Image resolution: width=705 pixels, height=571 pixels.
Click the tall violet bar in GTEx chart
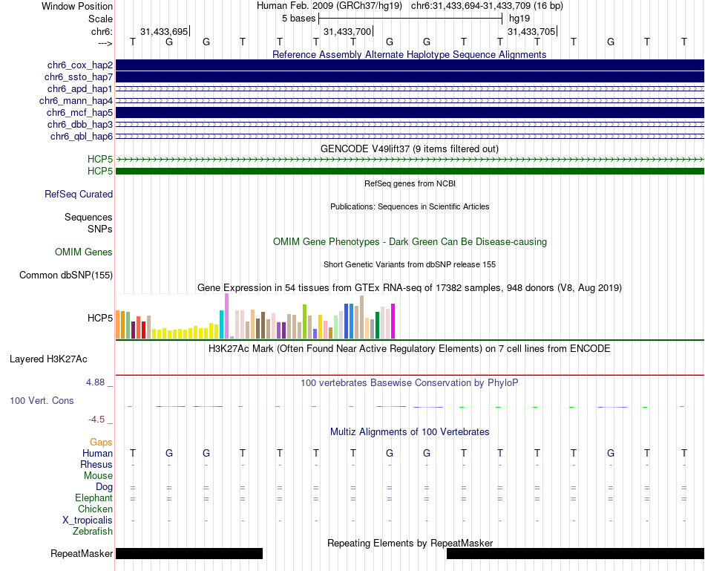(x=226, y=316)
